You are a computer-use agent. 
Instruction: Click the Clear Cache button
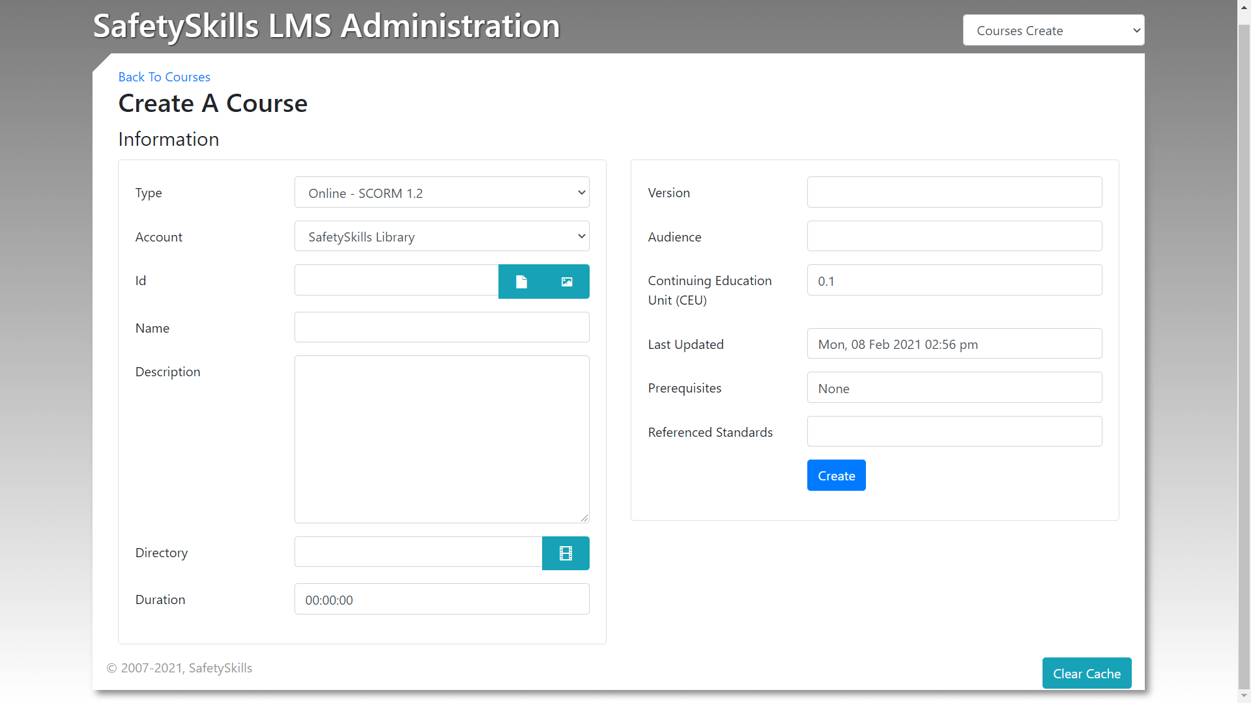[1087, 674]
